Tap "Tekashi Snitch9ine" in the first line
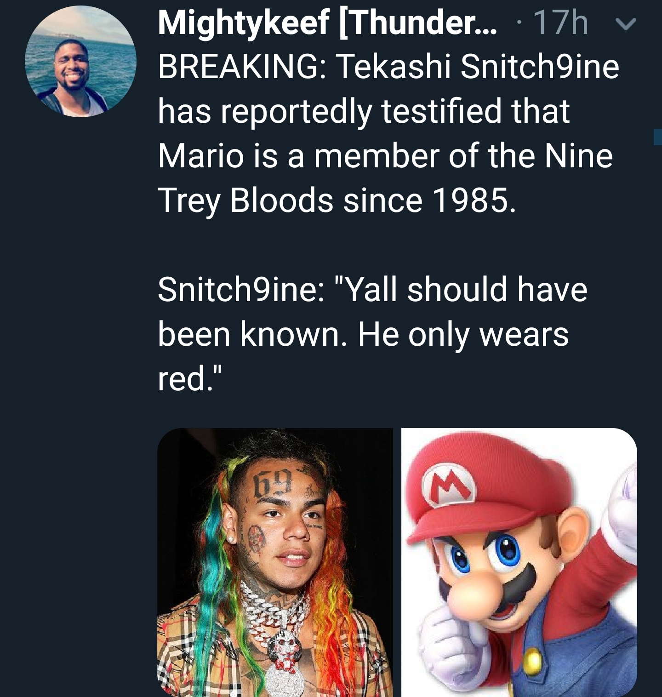Screen dimensions: 662x697 click(479, 67)
